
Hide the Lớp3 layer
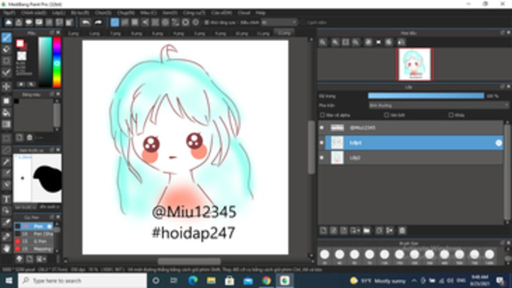coord(322,142)
